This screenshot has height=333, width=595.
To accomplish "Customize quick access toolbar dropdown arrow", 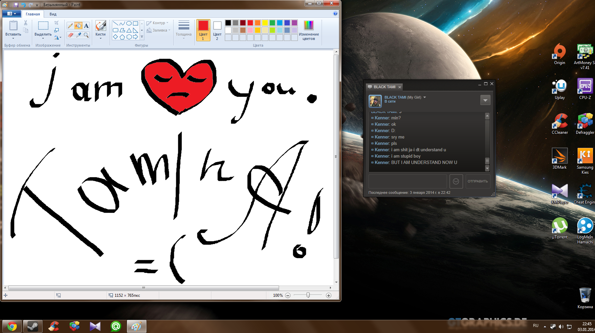I will (37, 5).
